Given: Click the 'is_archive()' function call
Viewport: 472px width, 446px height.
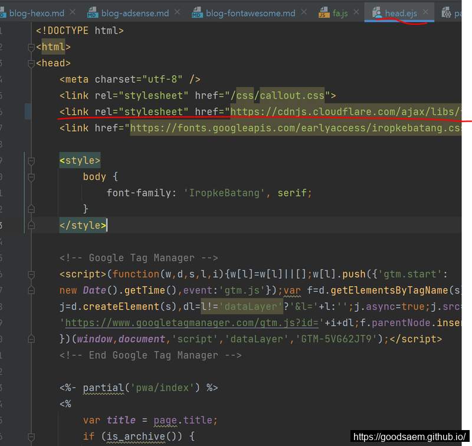Looking at the screenshot, I should click(x=142, y=437).
